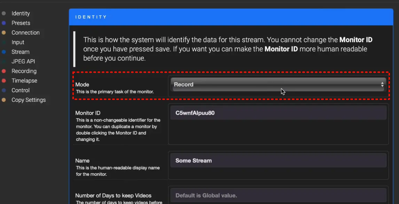This screenshot has height=204, width=399.
Task: Click the blue IDENTITY section header
Action: (x=230, y=17)
